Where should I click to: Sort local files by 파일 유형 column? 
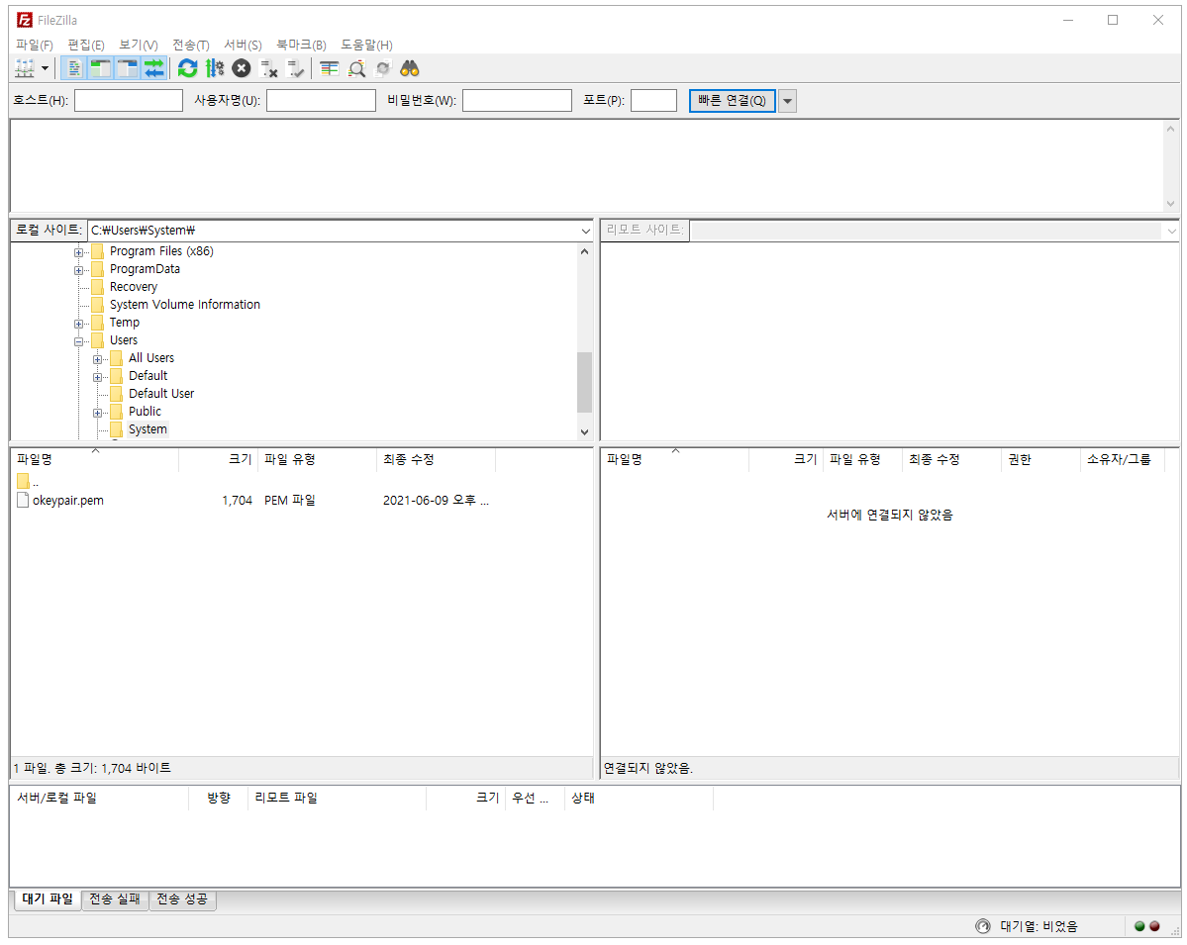[x=317, y=459]
